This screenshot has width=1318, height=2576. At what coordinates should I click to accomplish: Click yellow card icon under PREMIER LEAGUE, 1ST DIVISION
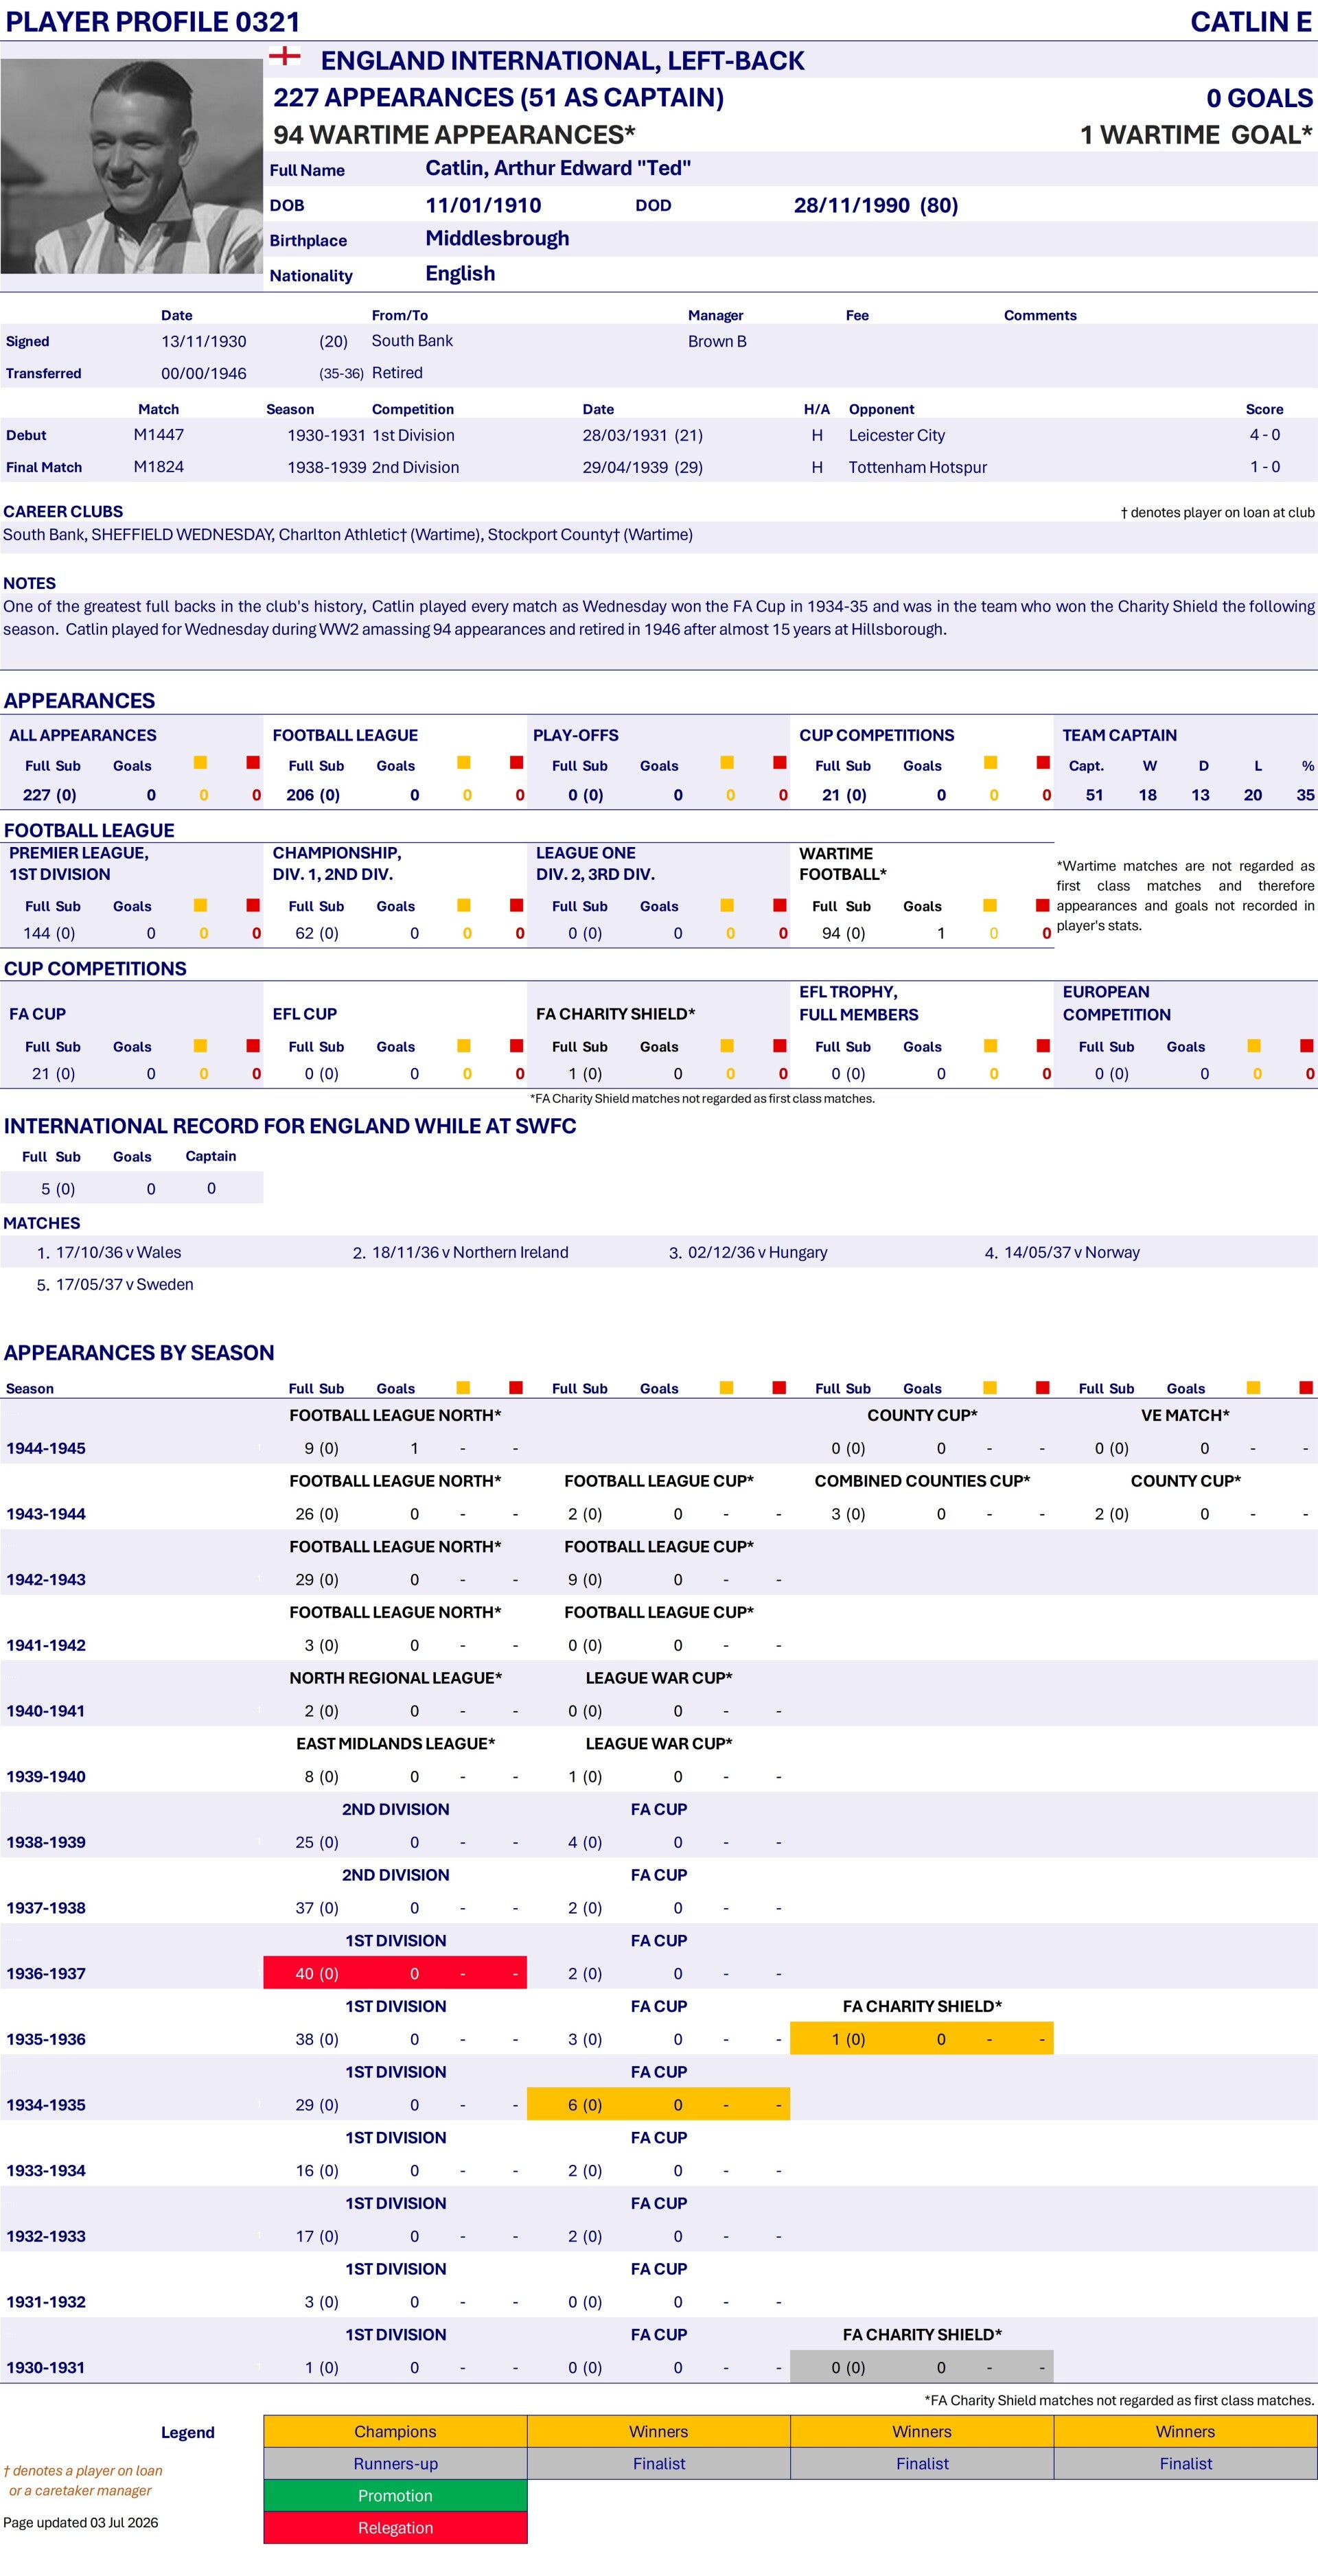coord(200,905)
